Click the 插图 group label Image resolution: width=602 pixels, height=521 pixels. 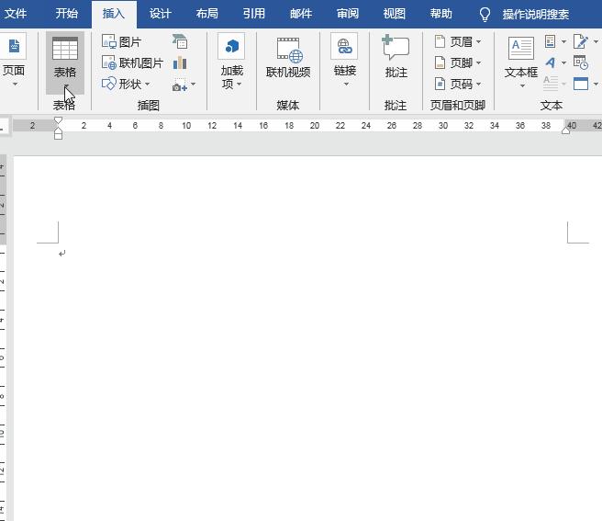click(149, 105)
